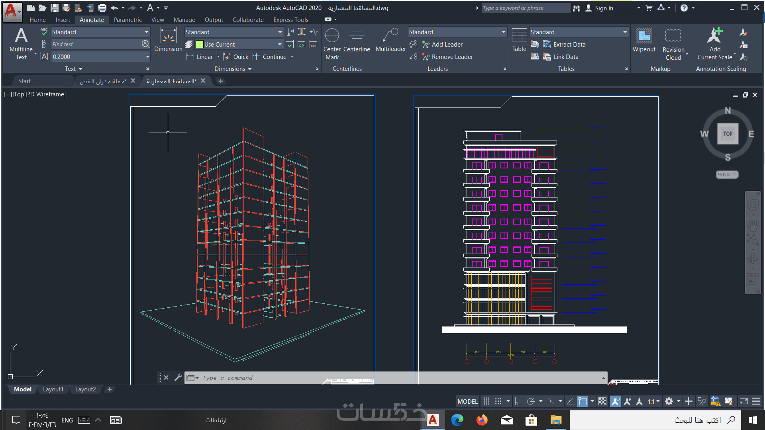Image resolution: width=765 pixels, height=430 pixels.
Task: Toggle ortho mode in status bar
Action: point(518,401)
